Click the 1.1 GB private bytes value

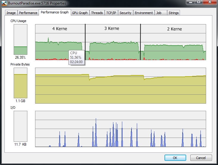(20, 101)
